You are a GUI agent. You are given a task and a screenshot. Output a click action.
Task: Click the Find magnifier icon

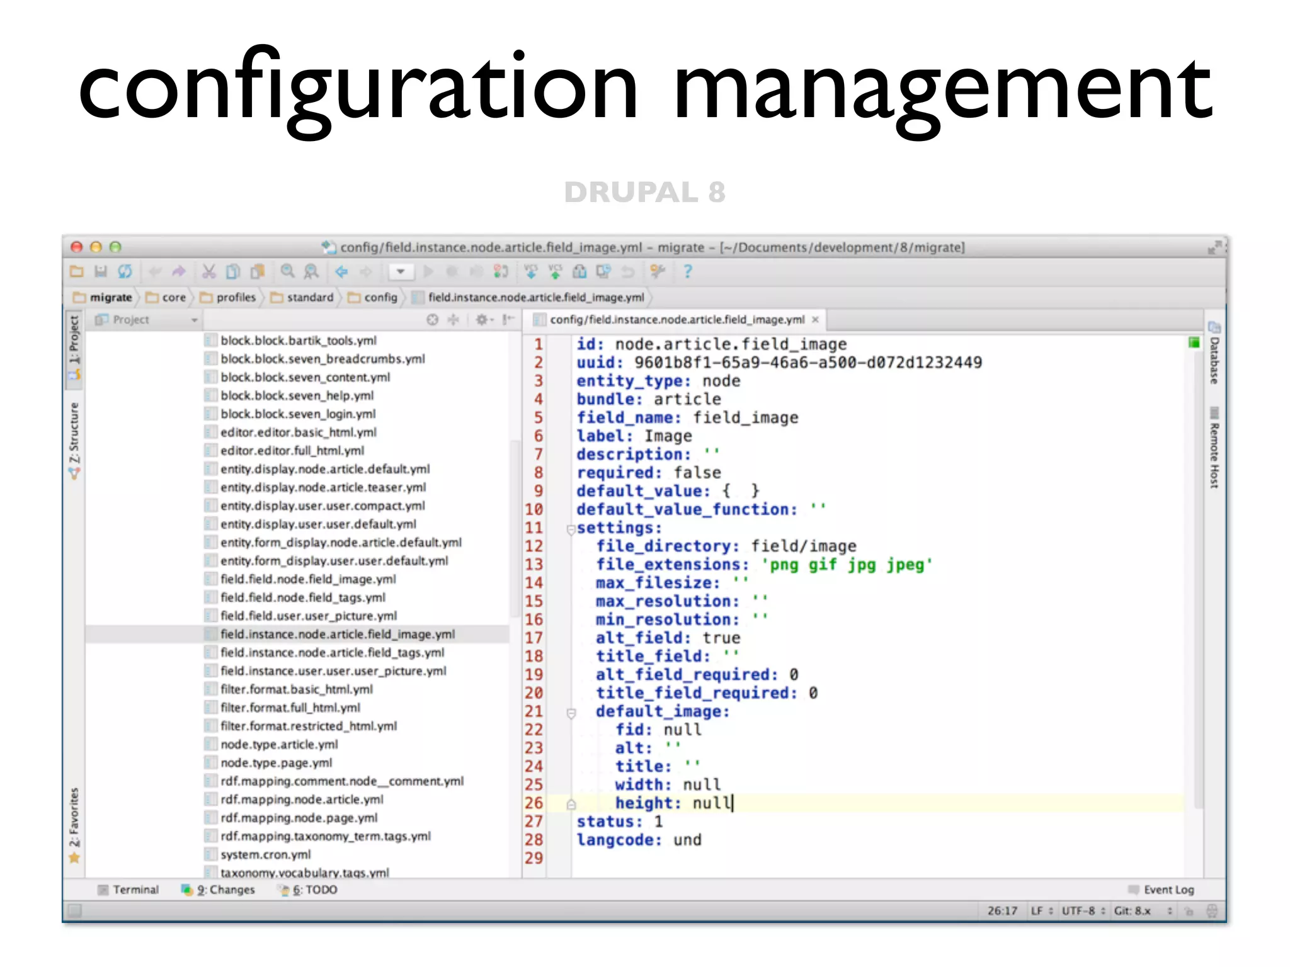(x=287, y=271)
